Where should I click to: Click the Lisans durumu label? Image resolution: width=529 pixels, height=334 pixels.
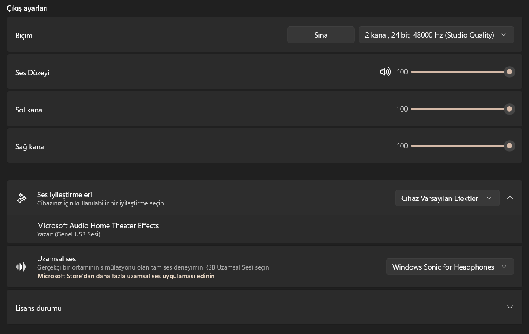point(38,308)
